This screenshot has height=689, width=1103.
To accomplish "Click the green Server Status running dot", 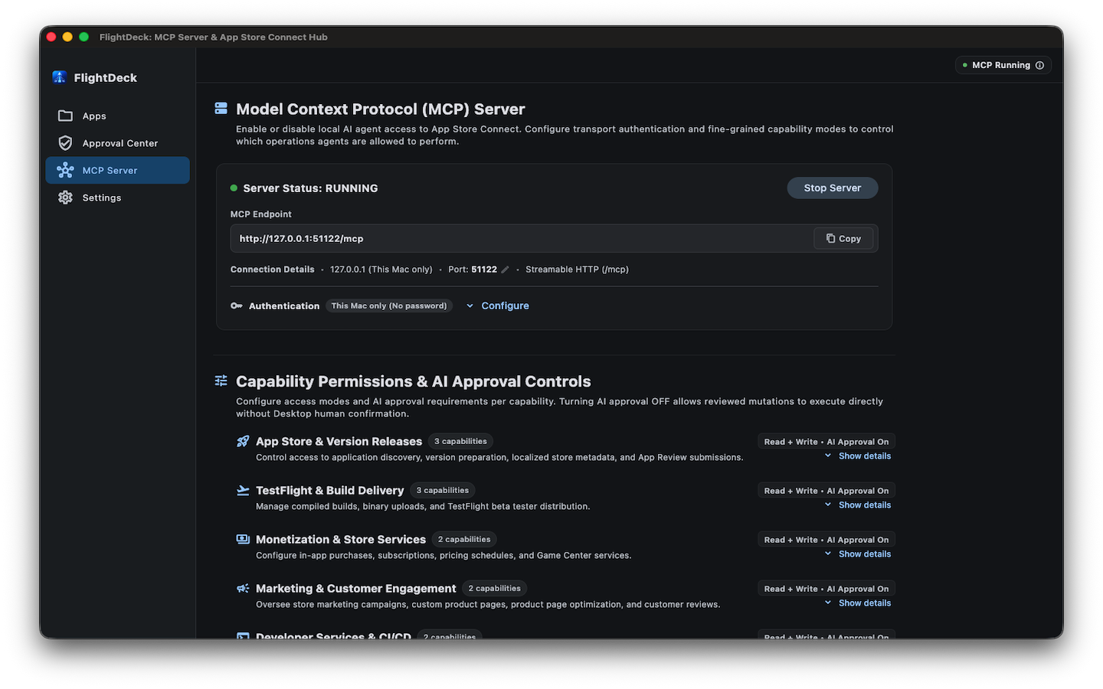I will click(234, 188).
